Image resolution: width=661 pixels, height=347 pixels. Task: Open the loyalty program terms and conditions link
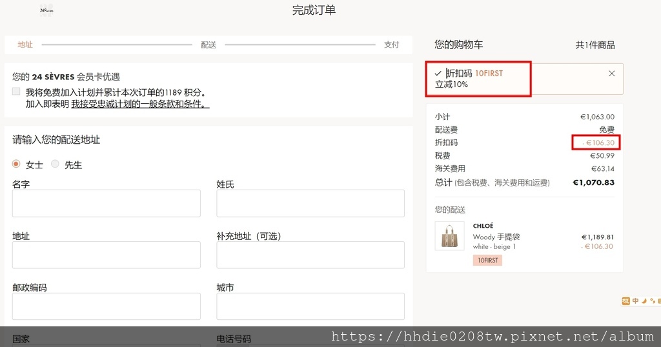click(x=140, y=104)
